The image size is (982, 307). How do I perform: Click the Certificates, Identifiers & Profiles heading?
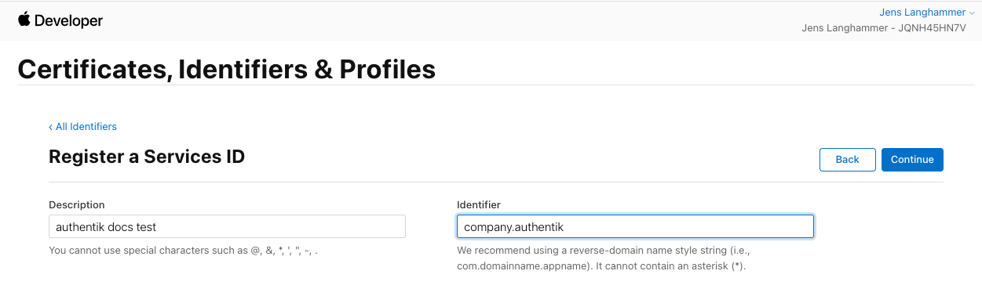(x=226, y=69)
